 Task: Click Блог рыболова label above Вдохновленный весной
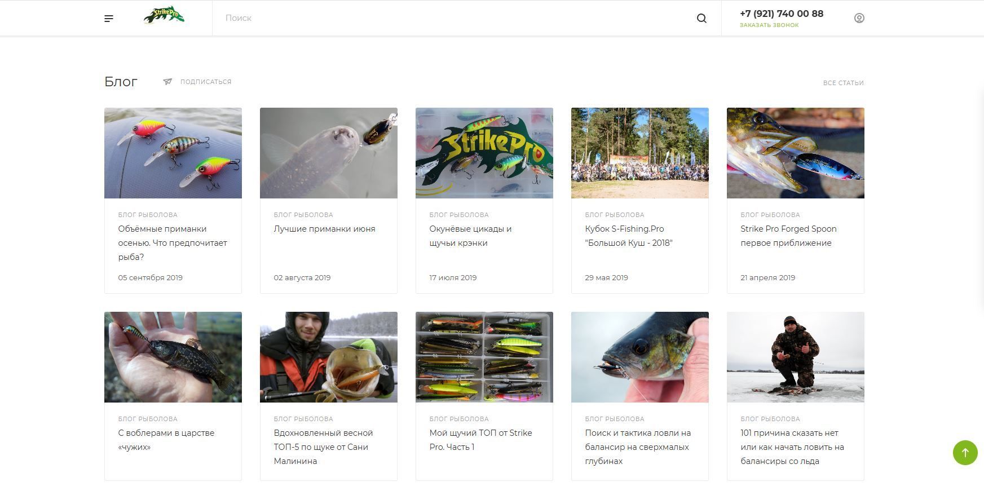tap(303, 419)
